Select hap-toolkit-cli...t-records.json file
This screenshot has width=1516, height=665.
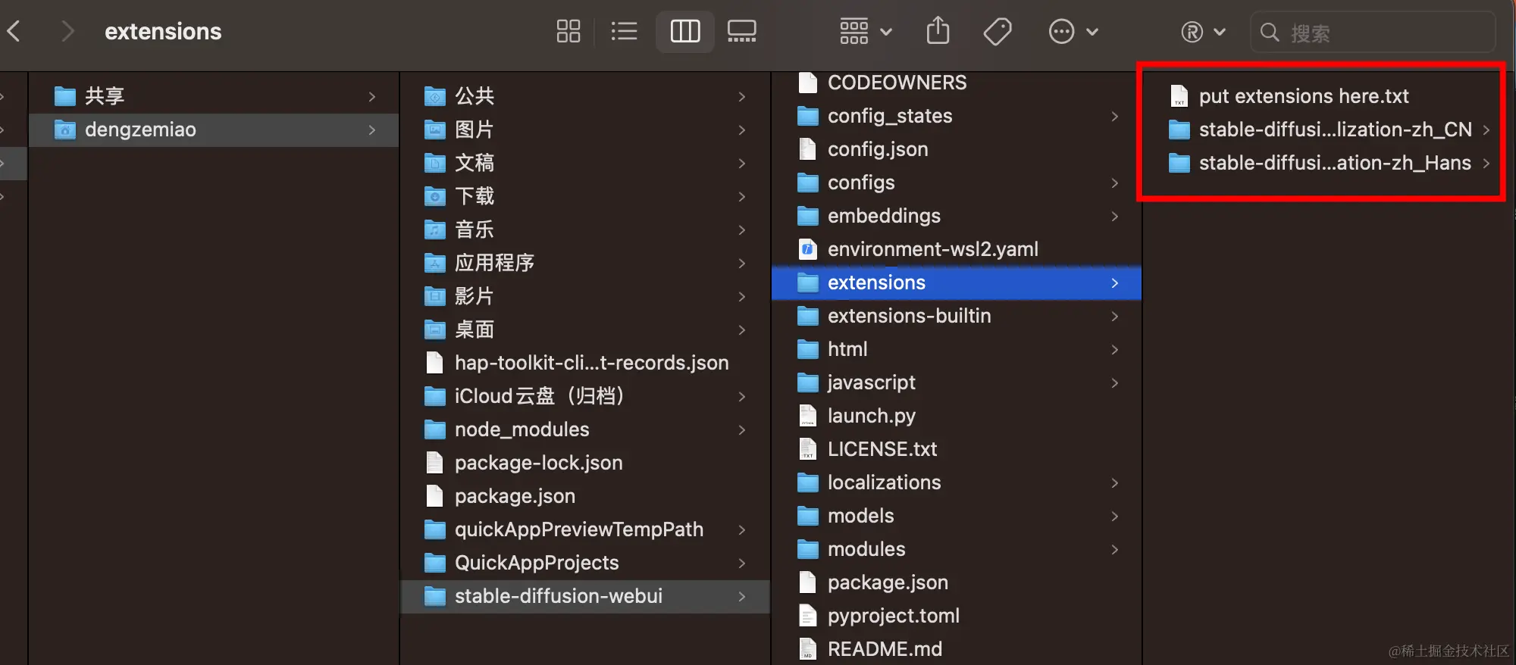pyautogui.click(x=585, y=363)
